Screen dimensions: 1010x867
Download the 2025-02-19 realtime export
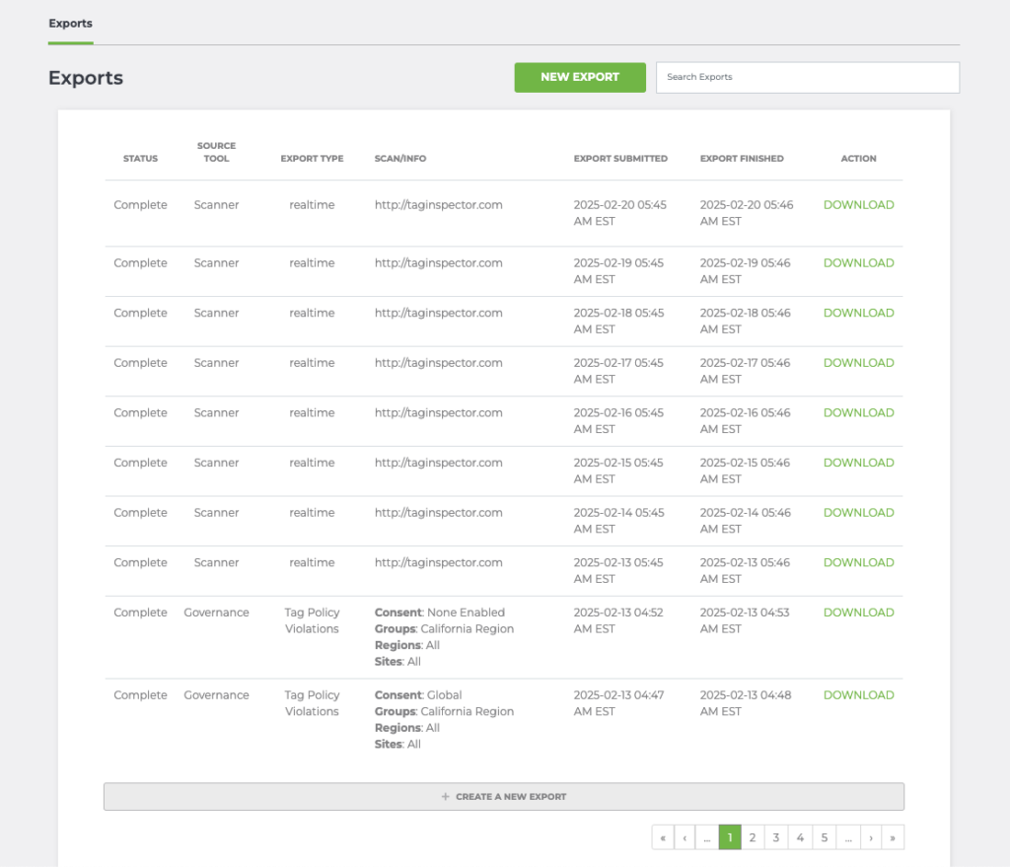coord(858,263)
